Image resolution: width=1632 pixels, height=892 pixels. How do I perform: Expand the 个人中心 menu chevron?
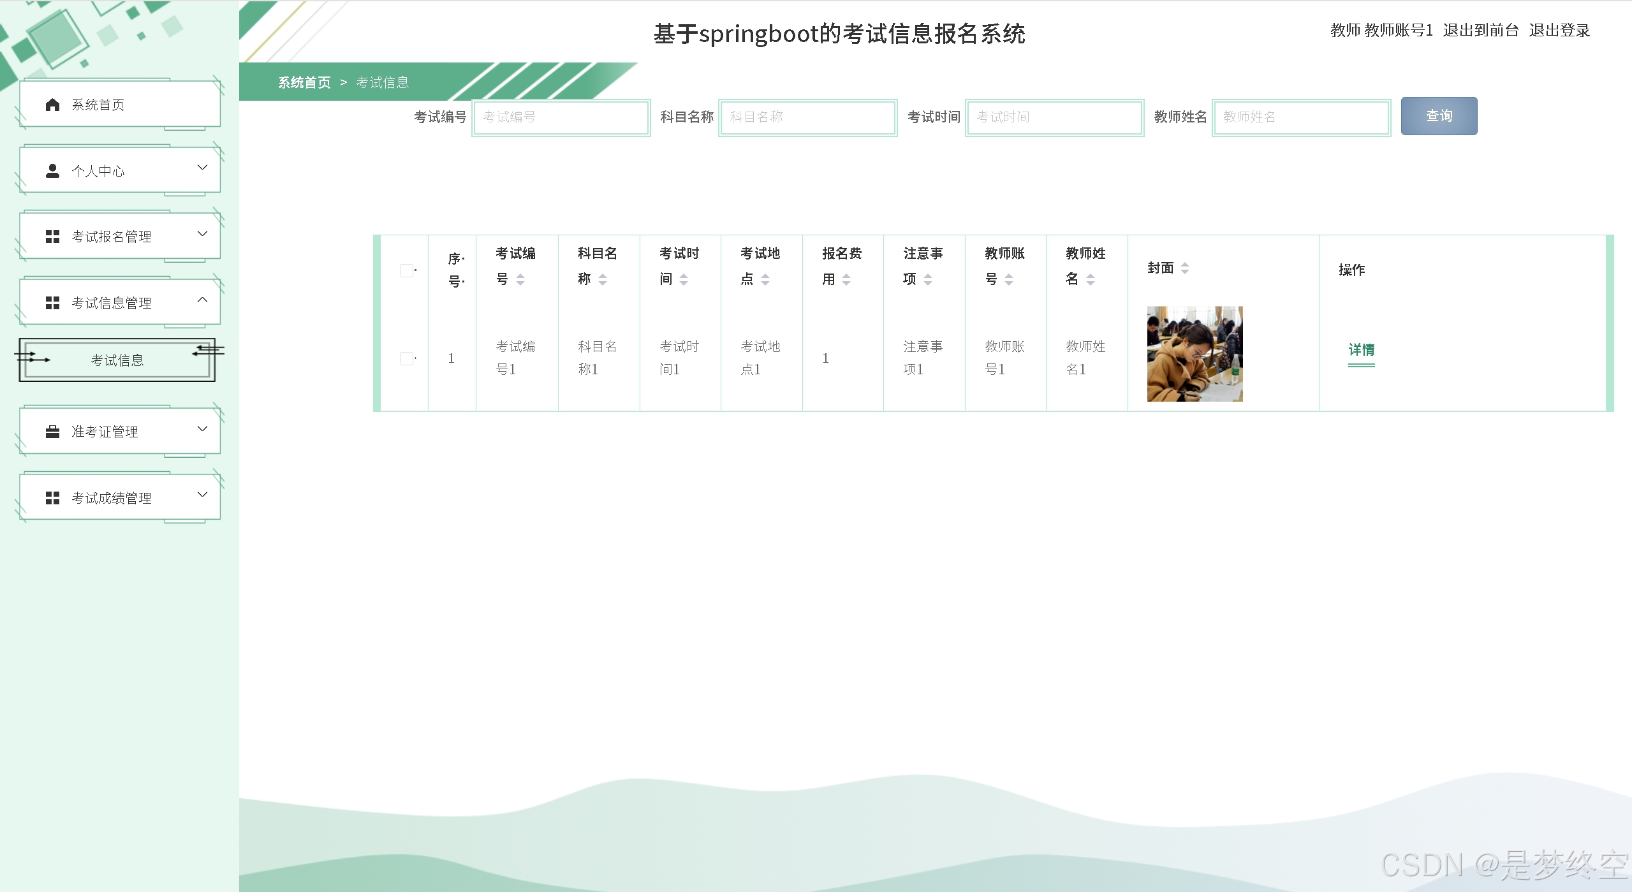pos(202,168)
